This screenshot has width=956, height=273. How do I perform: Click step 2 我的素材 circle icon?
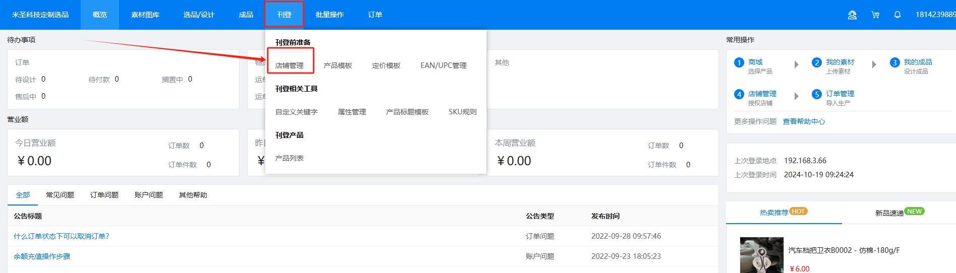point(817,62)
